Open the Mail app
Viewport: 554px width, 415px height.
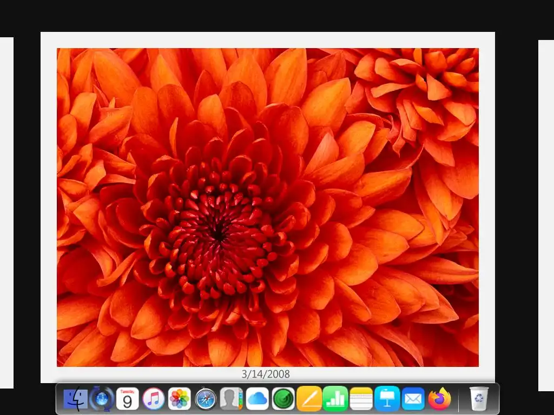pos(413,399)
